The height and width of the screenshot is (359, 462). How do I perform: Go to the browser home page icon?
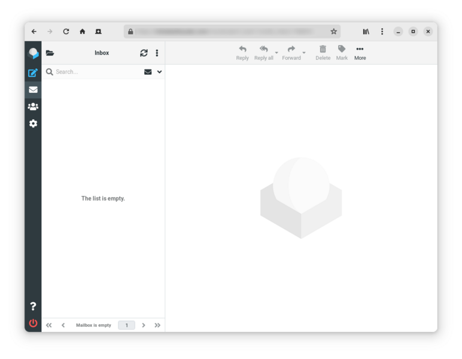(82, 32)
